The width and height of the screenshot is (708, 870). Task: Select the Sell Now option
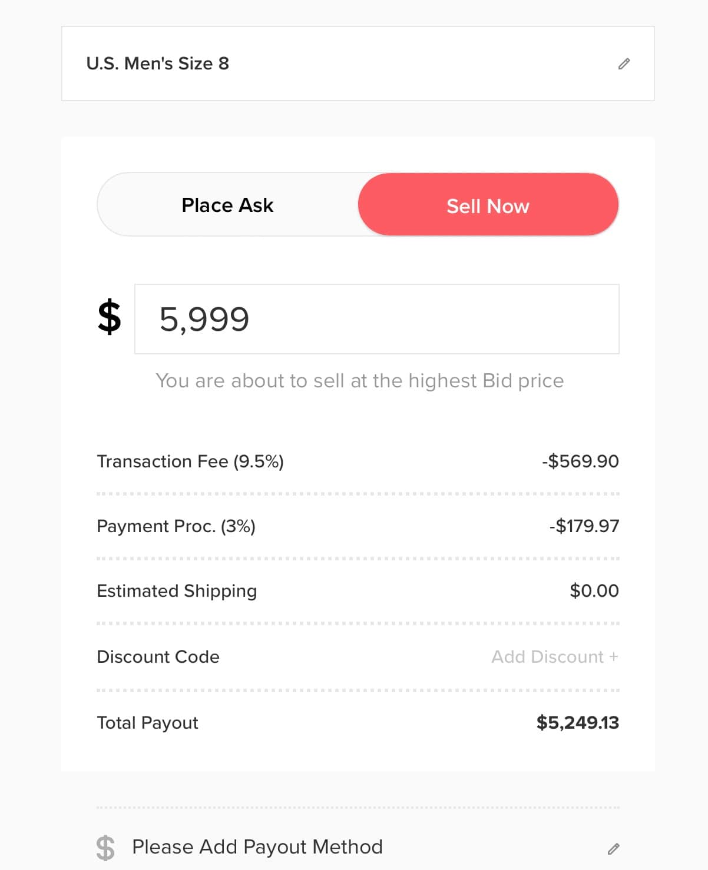pos(488,205)
